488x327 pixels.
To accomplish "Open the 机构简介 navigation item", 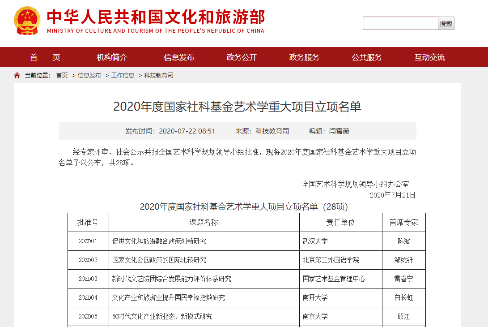I will point(112,57).
